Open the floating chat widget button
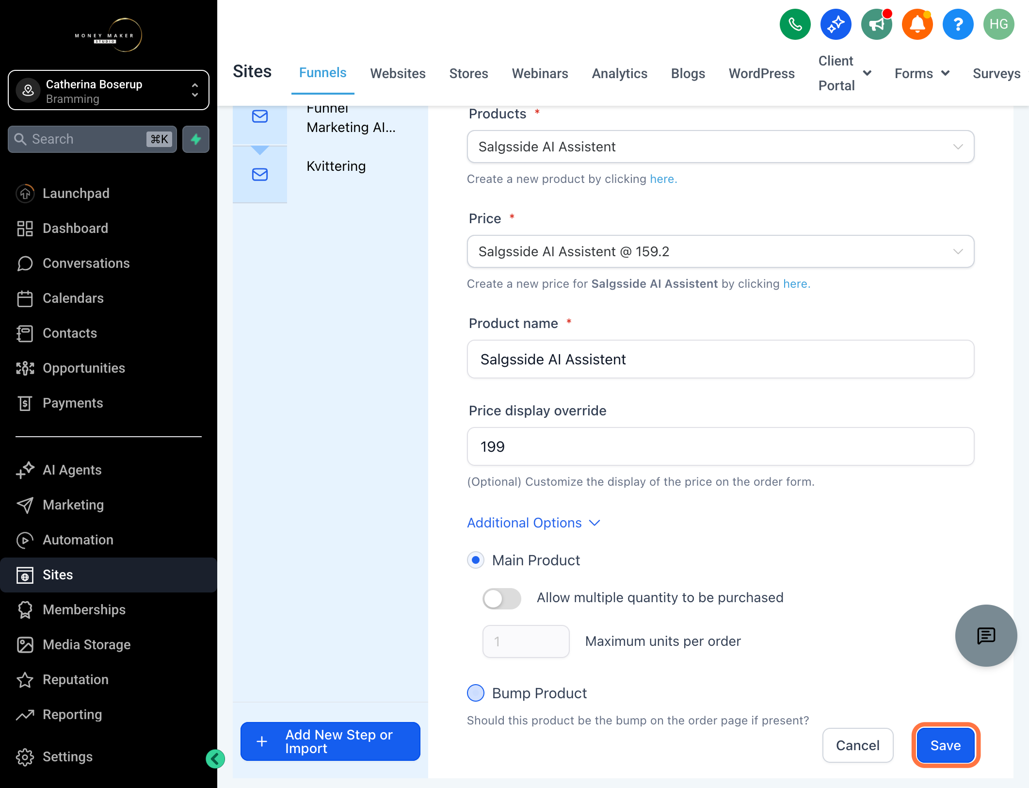The image size is (1029, 788). 986,635
